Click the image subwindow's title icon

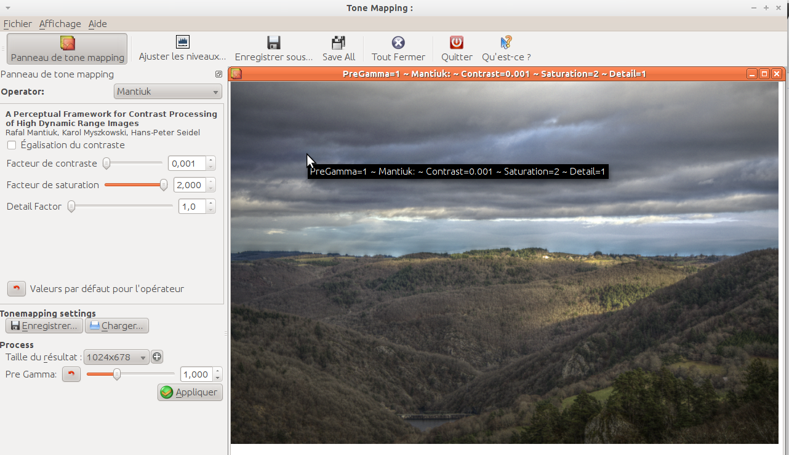[x=236, y=74]
